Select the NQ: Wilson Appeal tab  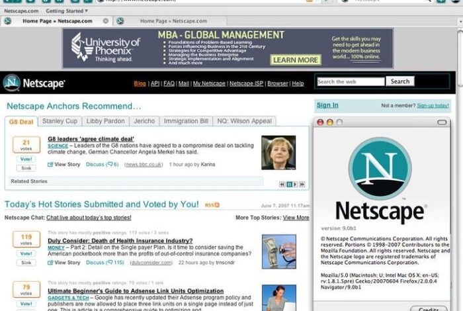pos(244,121)
